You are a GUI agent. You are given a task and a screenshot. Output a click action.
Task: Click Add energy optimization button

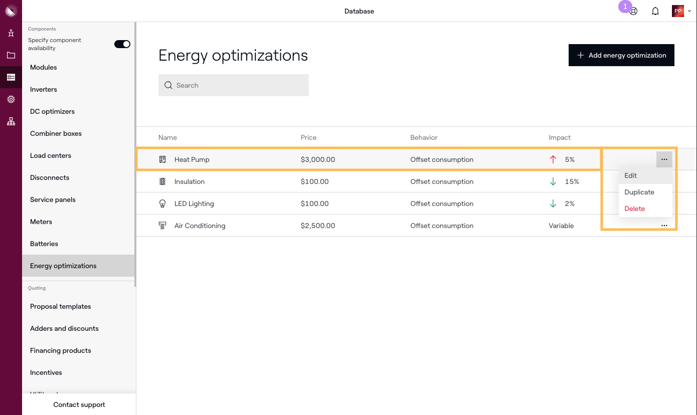click(621, 55)
